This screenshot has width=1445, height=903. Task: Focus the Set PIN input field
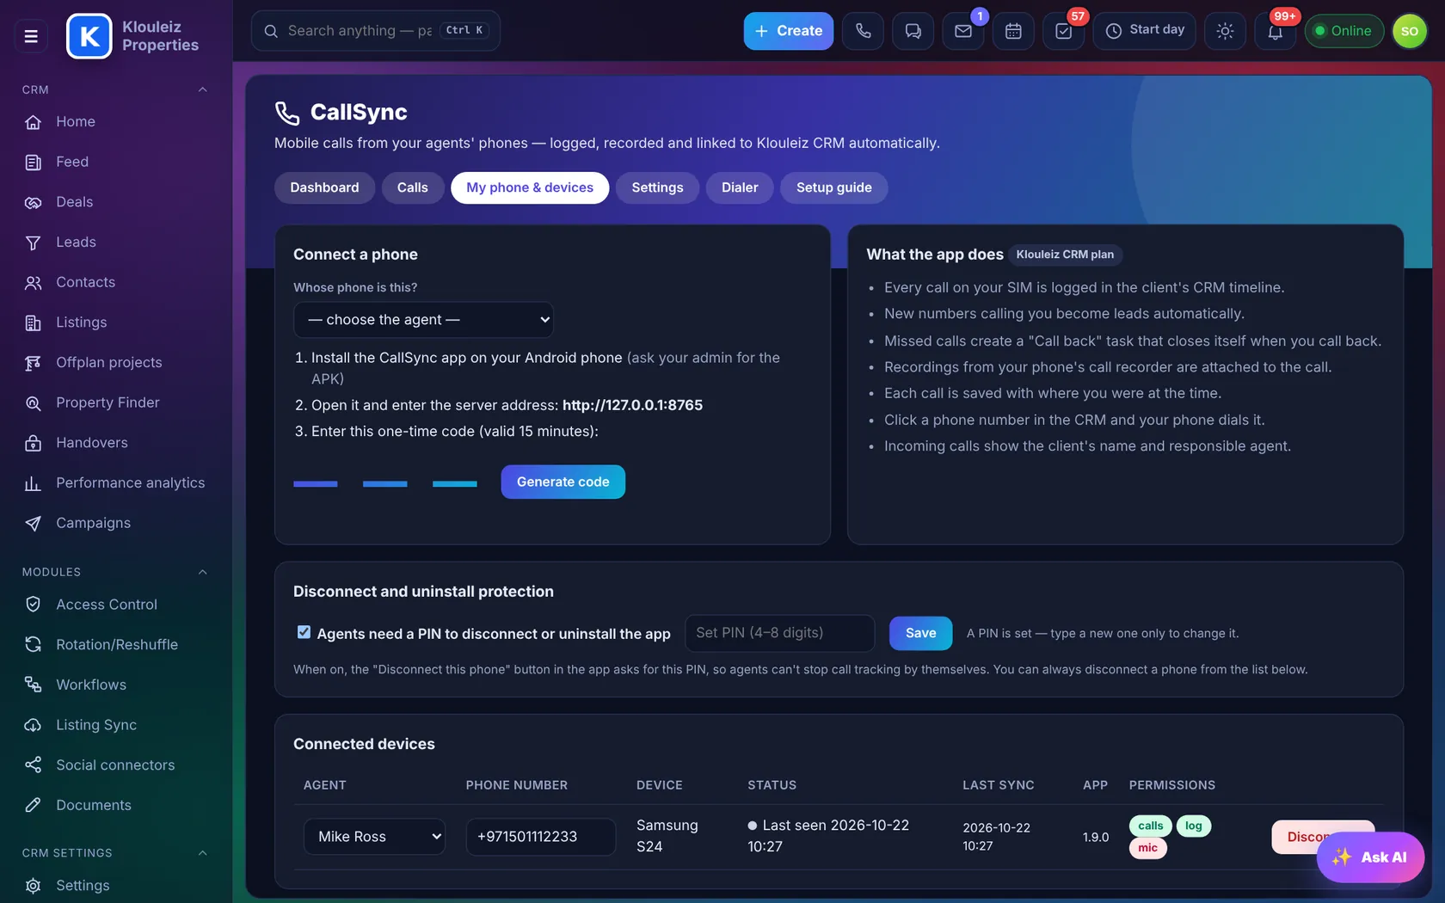point(779,633)
